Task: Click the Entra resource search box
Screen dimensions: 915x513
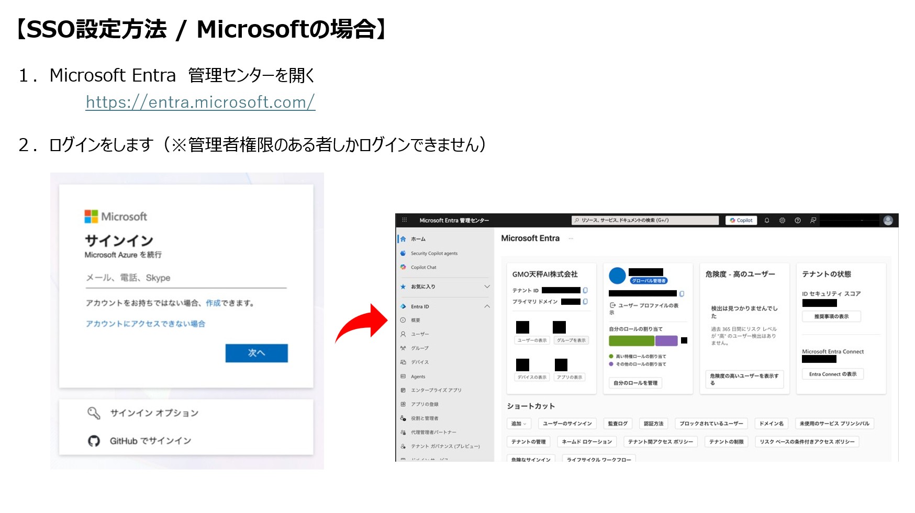Action: (x=645, y=221)
